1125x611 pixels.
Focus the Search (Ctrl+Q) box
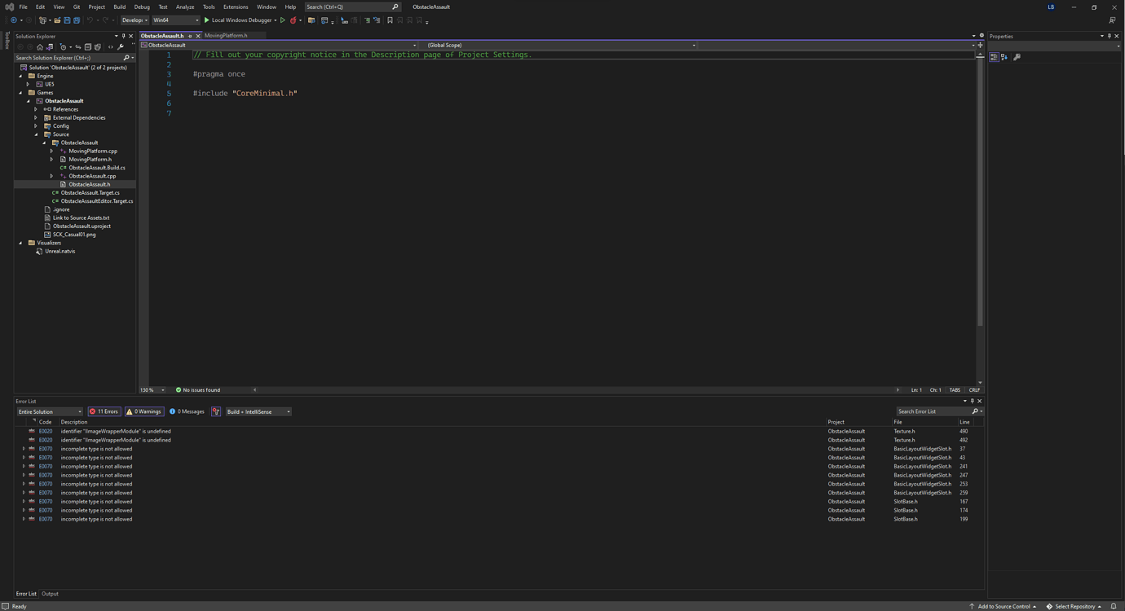[x=352, y=7]
